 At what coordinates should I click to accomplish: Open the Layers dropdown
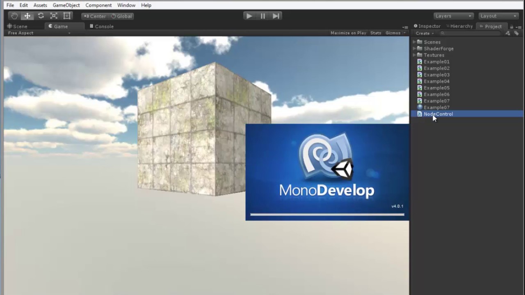tap(453, 16)
